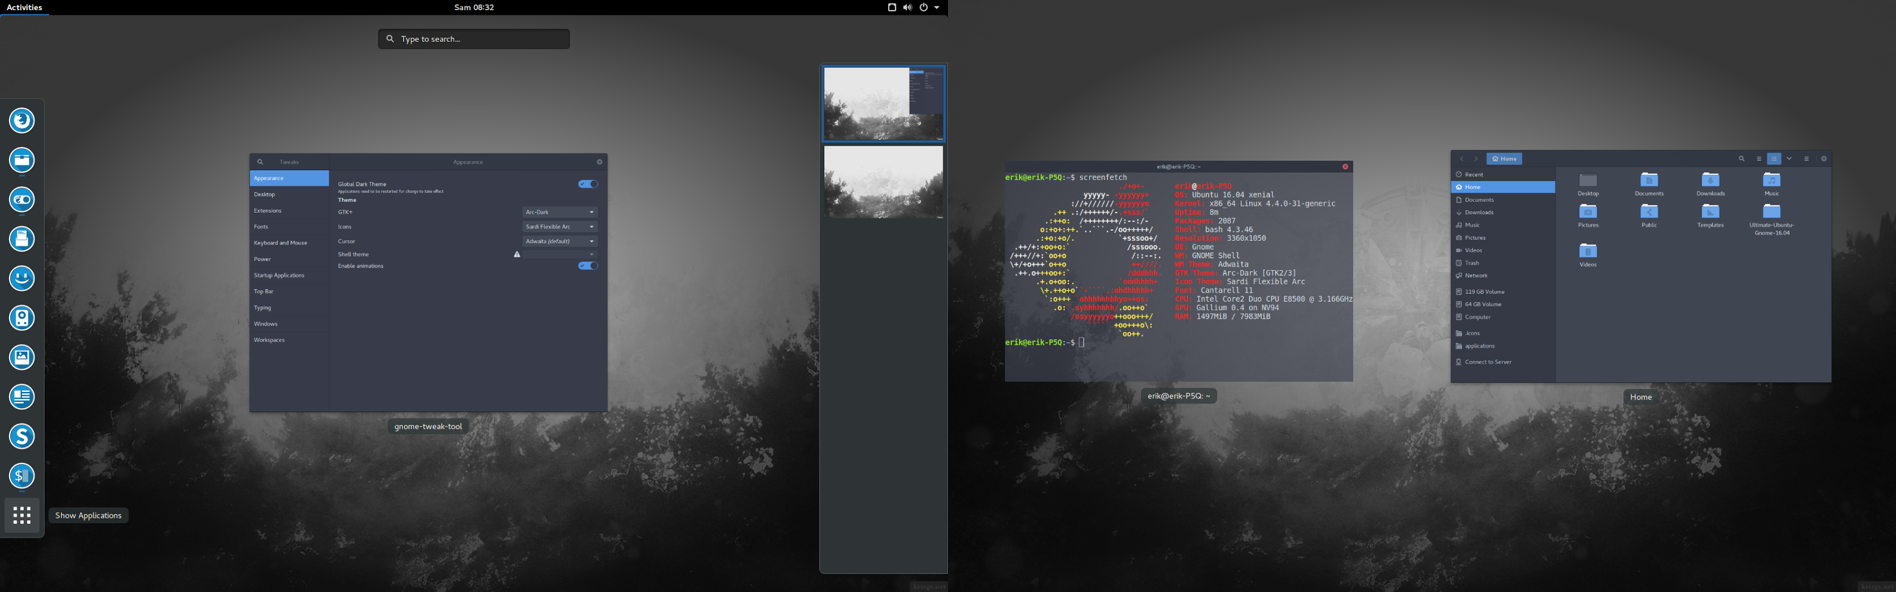The width and height of the screenshot is (1896, 592).
Task: Click the search icon in Files toolbar
Action: (1741, 159)
